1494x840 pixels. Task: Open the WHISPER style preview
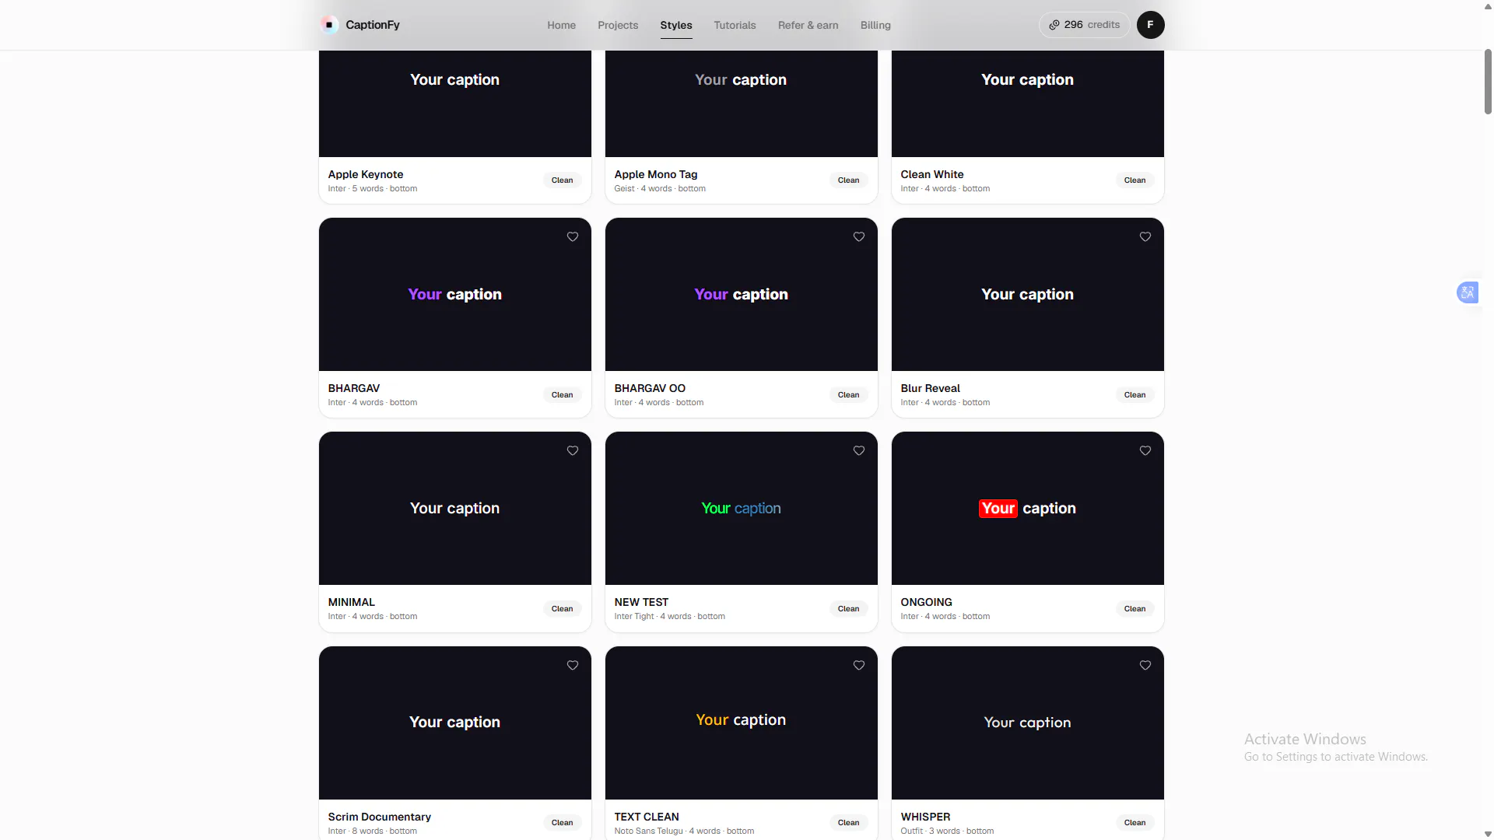click(x=1028, y=723)
